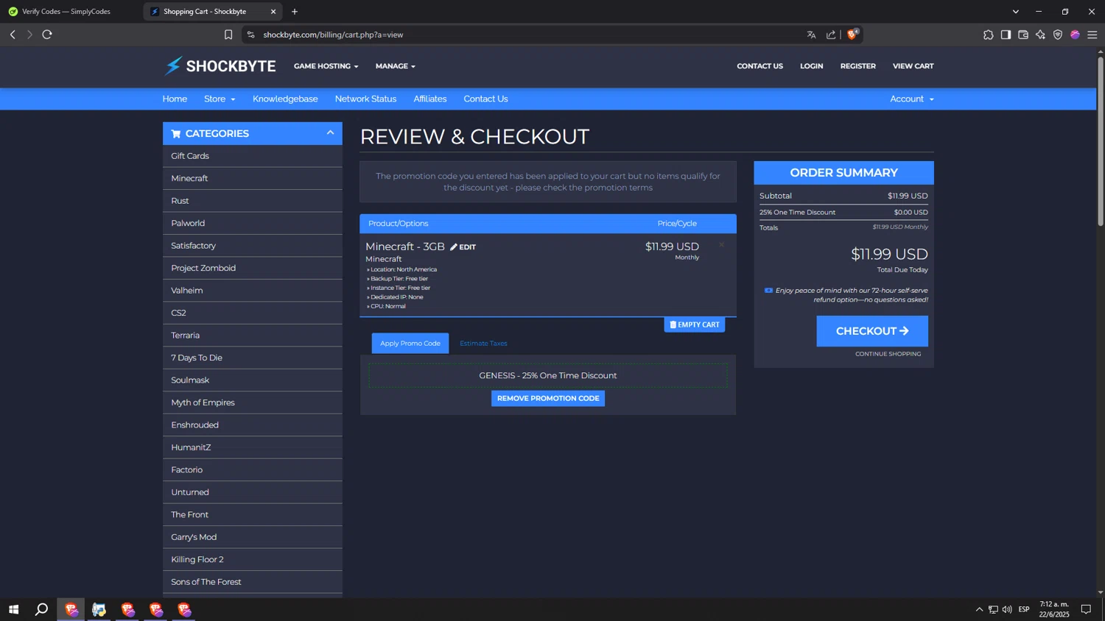
Task: Go back using the browser back arrow
Action: click(x=13, y=35)
